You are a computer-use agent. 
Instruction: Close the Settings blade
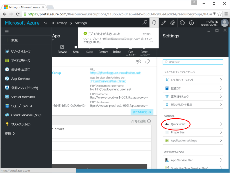[225, 30]
